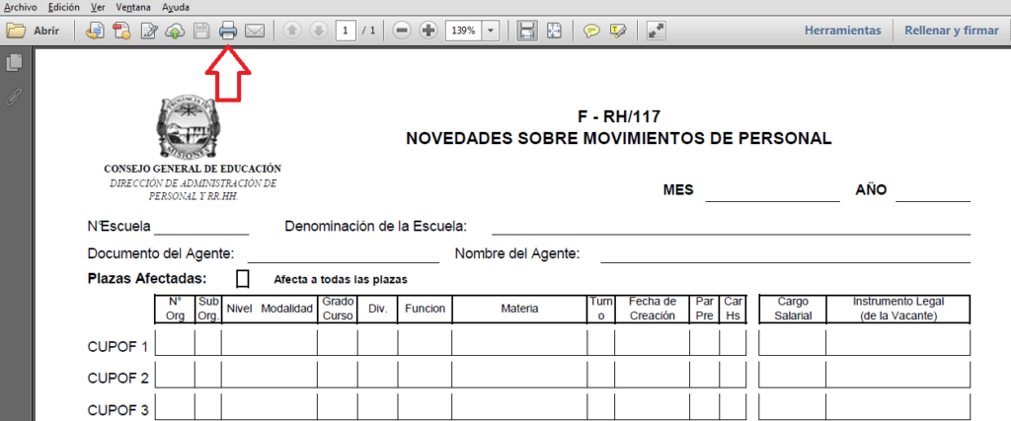Open the Herramientas pane
This screenshot has height=421, width=1011.
842,31
